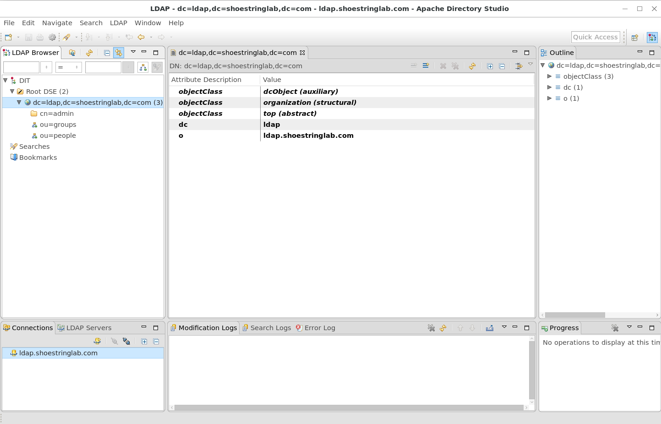Open the quick search operator = dropdown
Screen dimensions: 661x424
(69, 67)
